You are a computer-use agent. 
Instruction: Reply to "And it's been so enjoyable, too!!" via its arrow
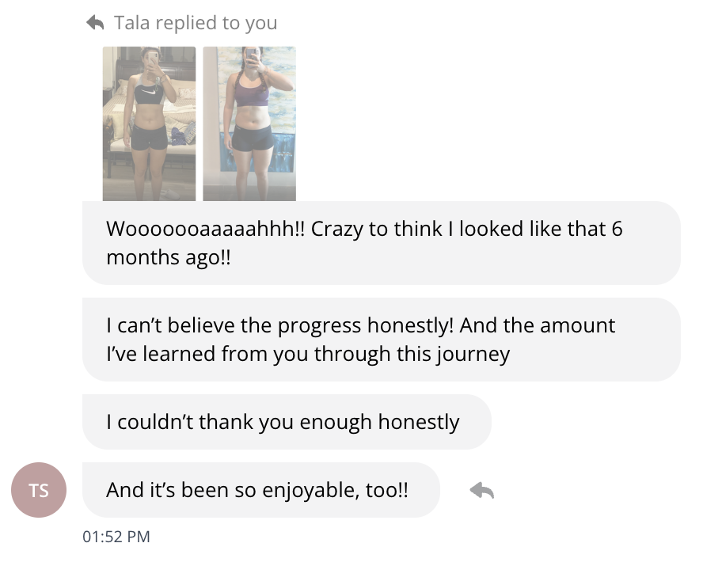[483, 490]
